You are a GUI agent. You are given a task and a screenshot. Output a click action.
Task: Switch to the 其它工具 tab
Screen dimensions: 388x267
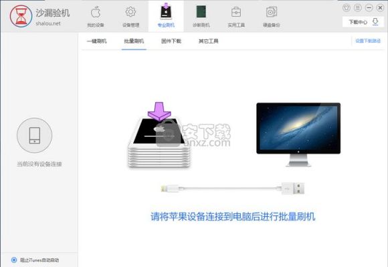tap(208, 41)
